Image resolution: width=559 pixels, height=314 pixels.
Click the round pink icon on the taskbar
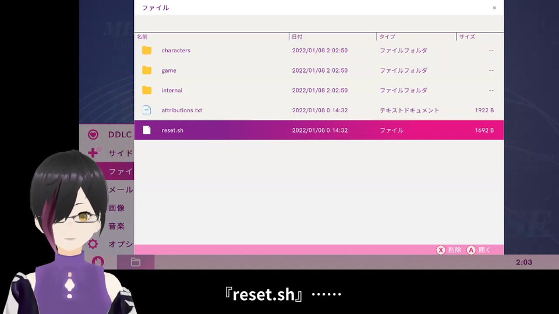point(98,262)
